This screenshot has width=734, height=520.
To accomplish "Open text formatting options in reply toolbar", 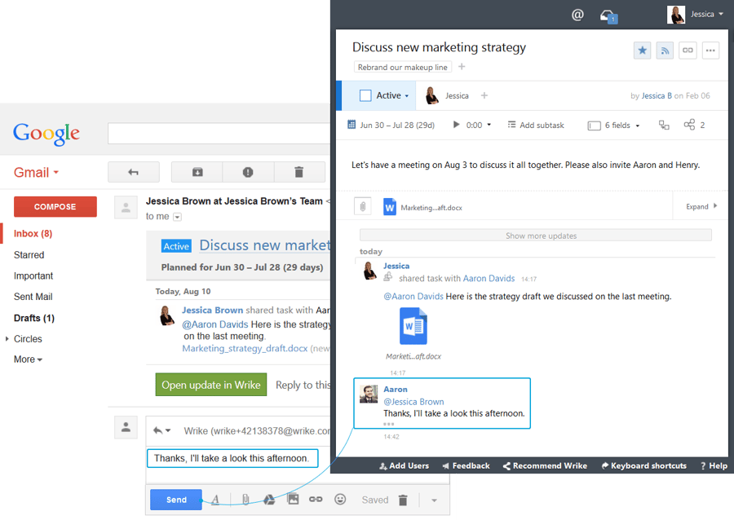I will point(215,500).
